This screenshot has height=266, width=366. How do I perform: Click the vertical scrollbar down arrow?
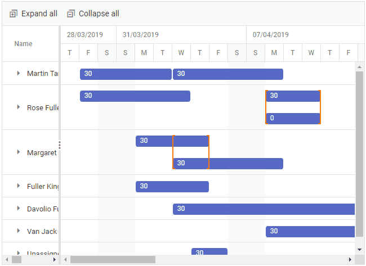(x=360, y=249)
